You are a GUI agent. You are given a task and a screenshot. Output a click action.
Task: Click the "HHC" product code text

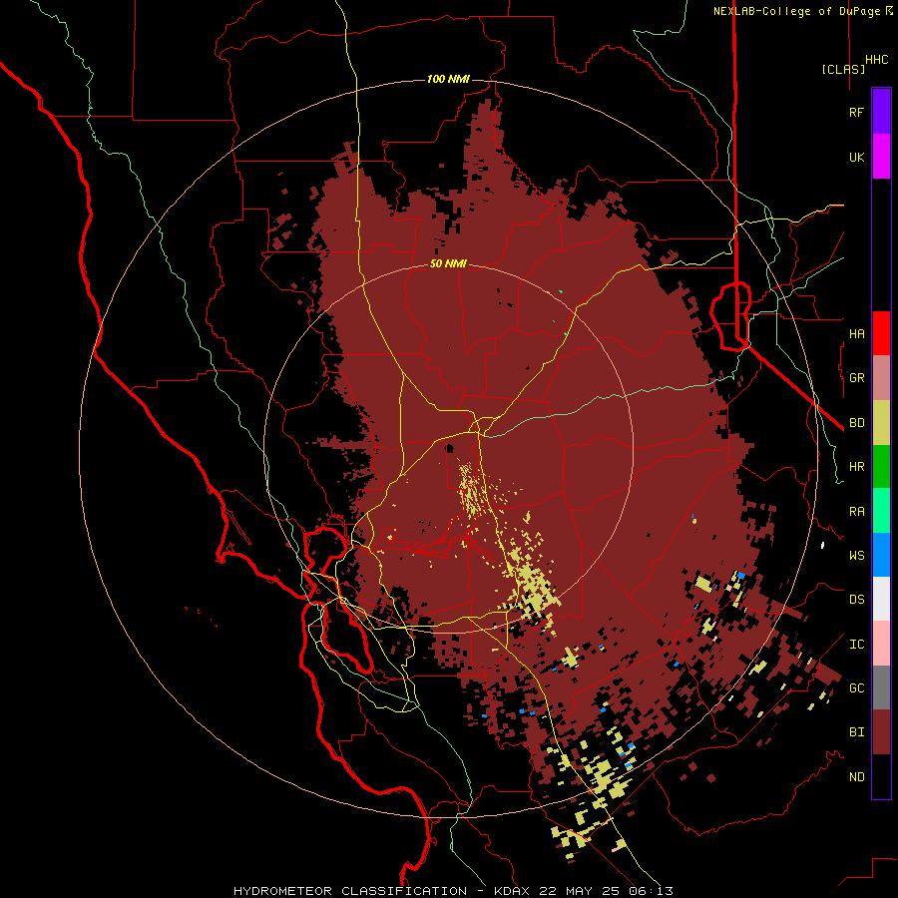(x=877, y=60)
